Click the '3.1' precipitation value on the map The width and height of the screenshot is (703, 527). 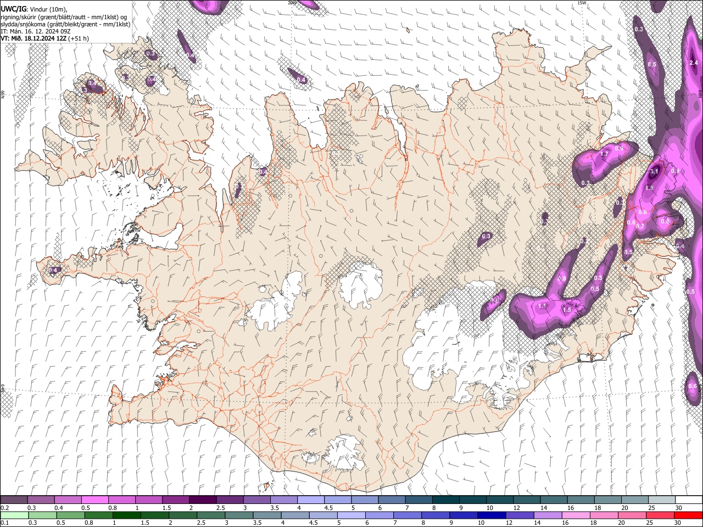(654, 172)
